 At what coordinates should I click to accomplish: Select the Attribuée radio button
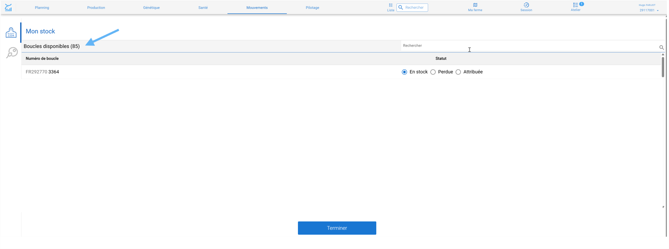pyautogui.click(x=458, y=72)
